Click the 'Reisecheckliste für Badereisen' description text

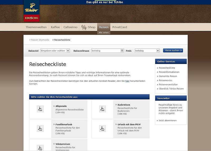click(127, 110)
